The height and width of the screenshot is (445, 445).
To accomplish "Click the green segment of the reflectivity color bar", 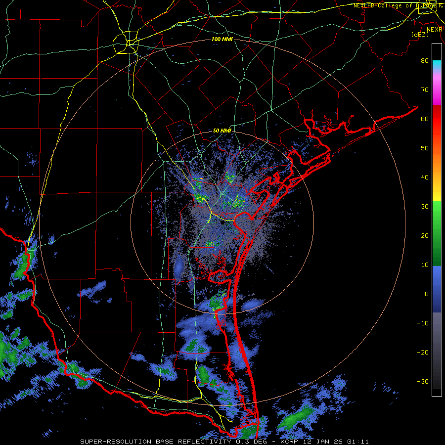I will click(x=437, y=233).
